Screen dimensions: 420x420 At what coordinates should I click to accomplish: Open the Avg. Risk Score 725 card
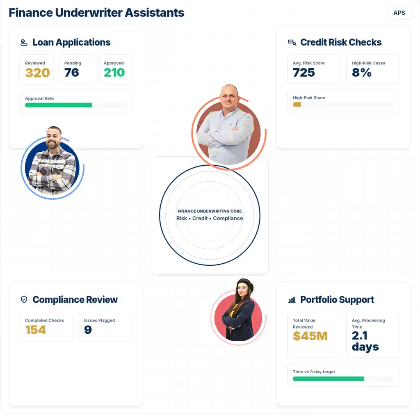click(x=314, y=69)
